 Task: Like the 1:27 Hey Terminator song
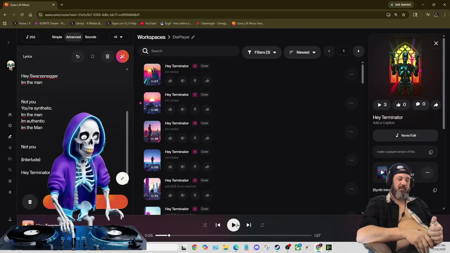click(x=170, y=81)
